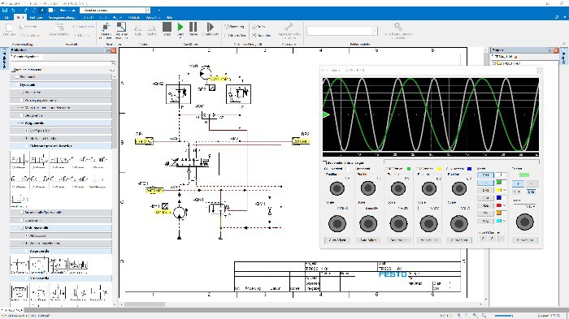This screenshot has height=319, width=569.
Task: Expand the Konfigurierbar subnode
Action: pos(27,131)
